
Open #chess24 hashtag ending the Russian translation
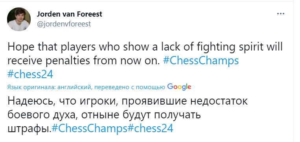tap(150, 128)
